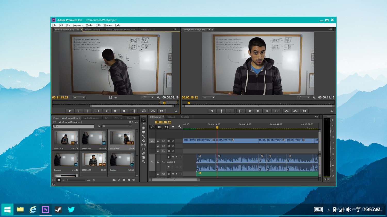Viewport: 387px width, 217px height.
Task: Select the Razor tool in tools panel
Action: [x=144, y=141]
